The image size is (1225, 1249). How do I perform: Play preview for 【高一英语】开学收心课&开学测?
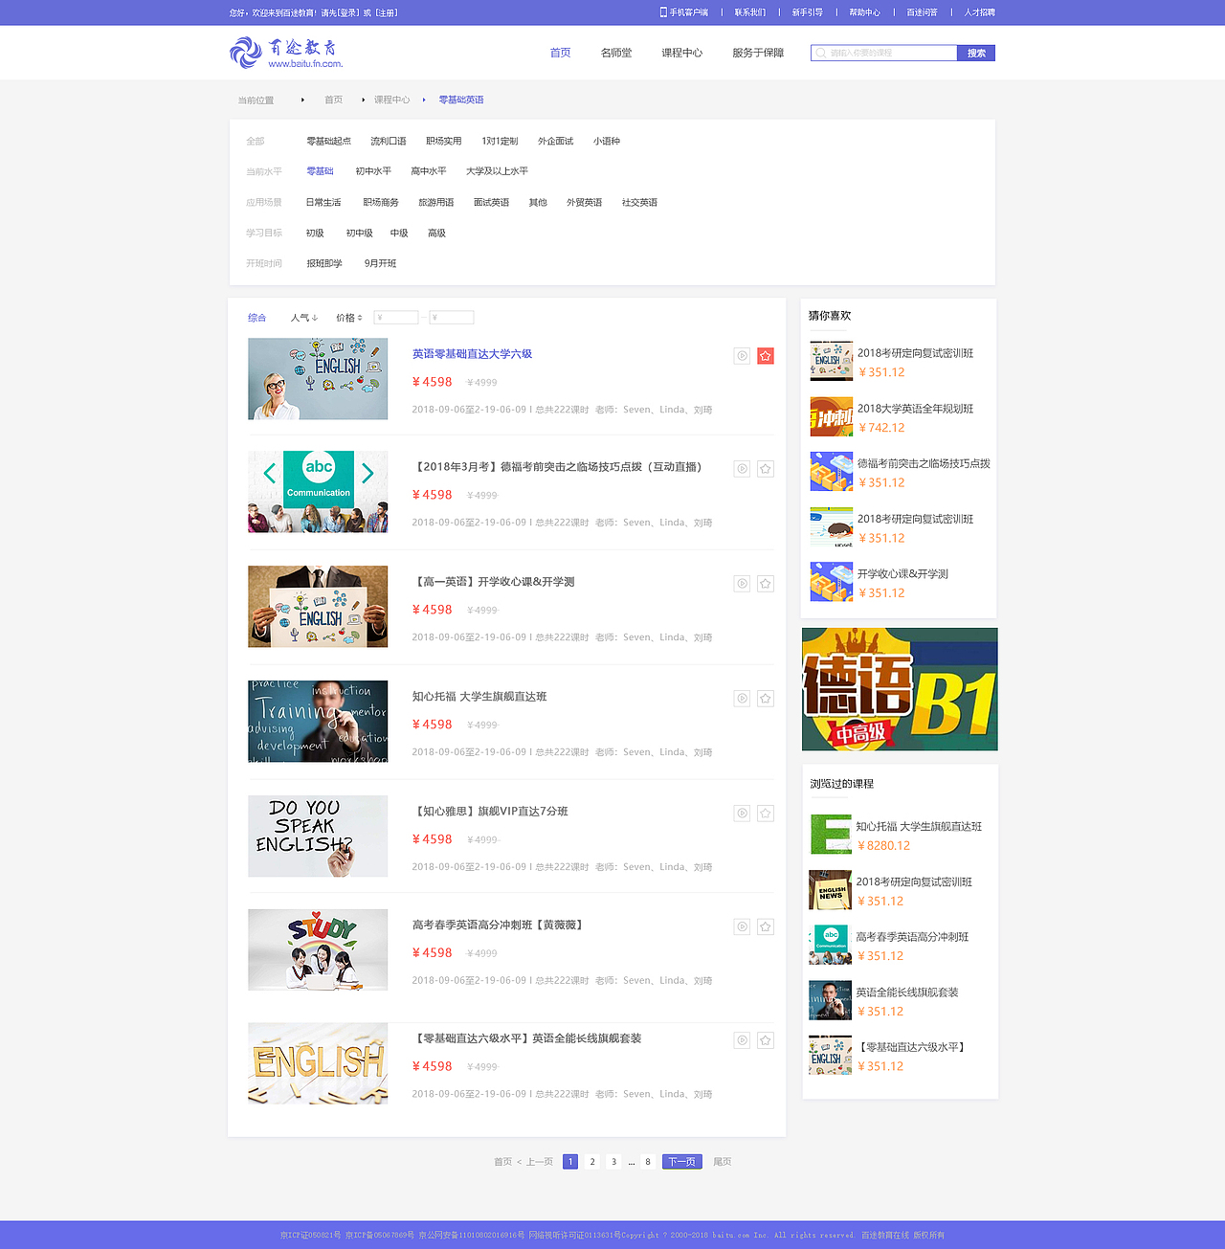pyautogui.click(x=742, y=584)
